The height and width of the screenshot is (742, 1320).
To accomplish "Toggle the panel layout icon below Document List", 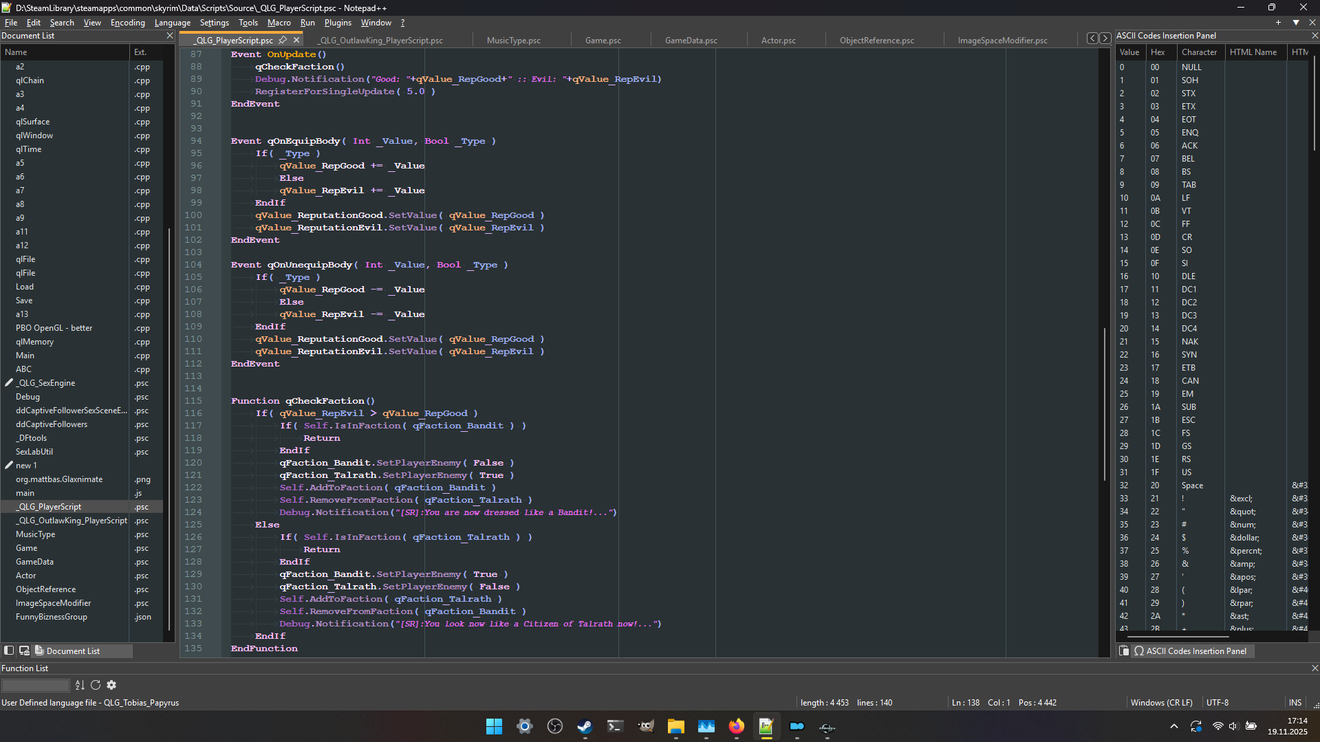I will 9,651.
